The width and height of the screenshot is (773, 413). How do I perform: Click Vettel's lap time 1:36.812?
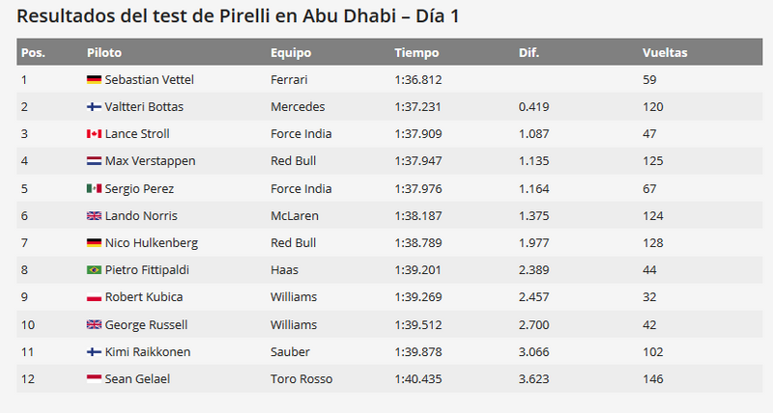(418, 80)
